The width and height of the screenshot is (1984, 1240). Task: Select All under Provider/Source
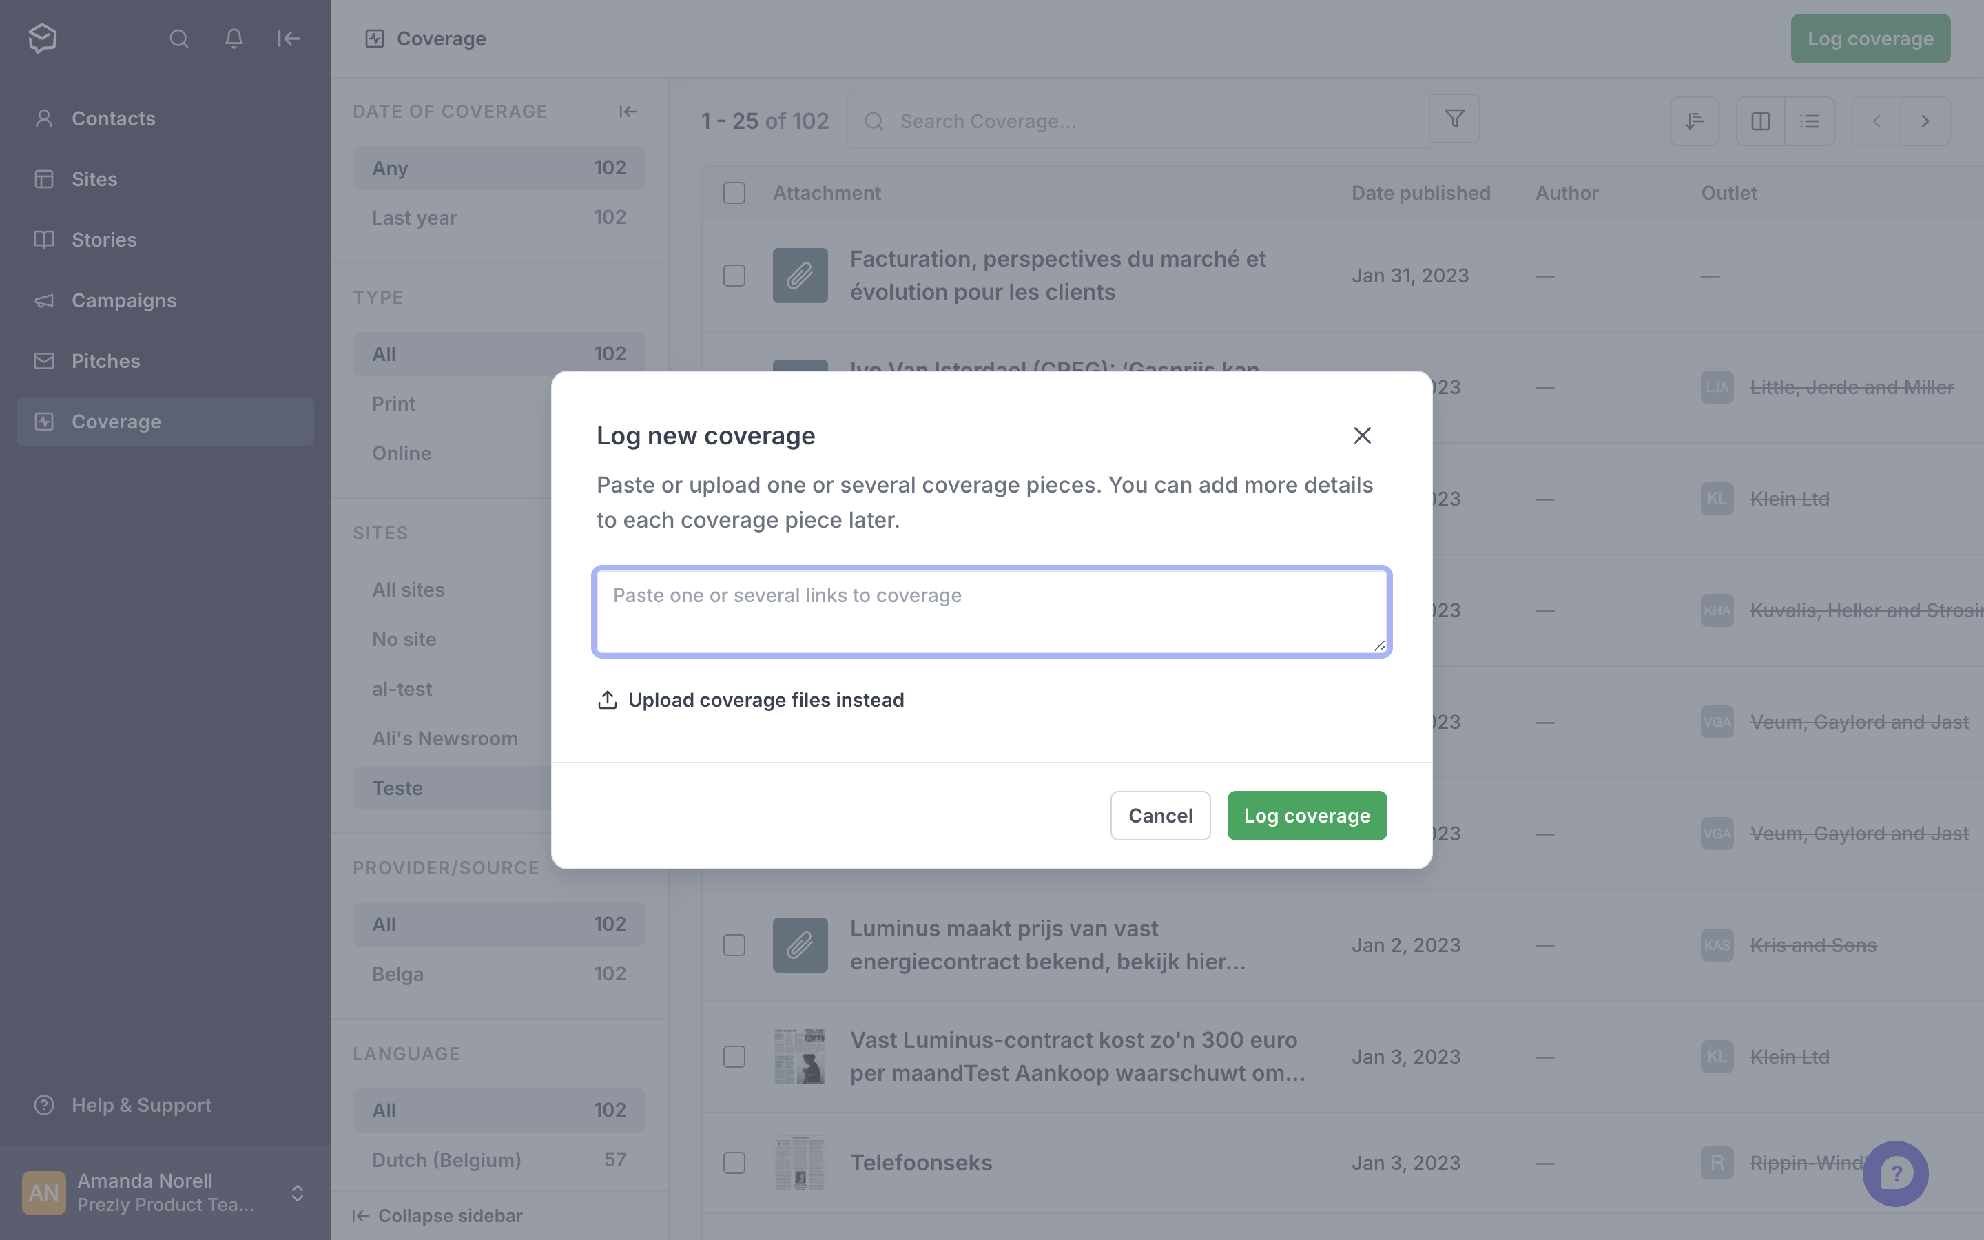[x=499, y=924]
